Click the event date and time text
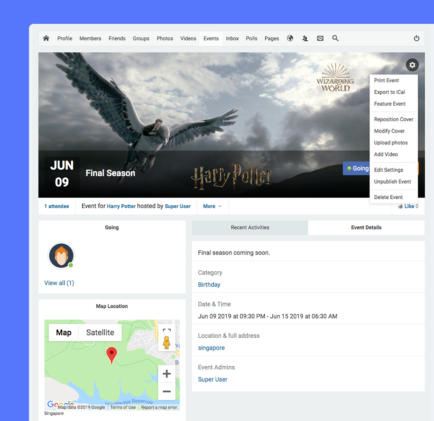 (268, 316)
